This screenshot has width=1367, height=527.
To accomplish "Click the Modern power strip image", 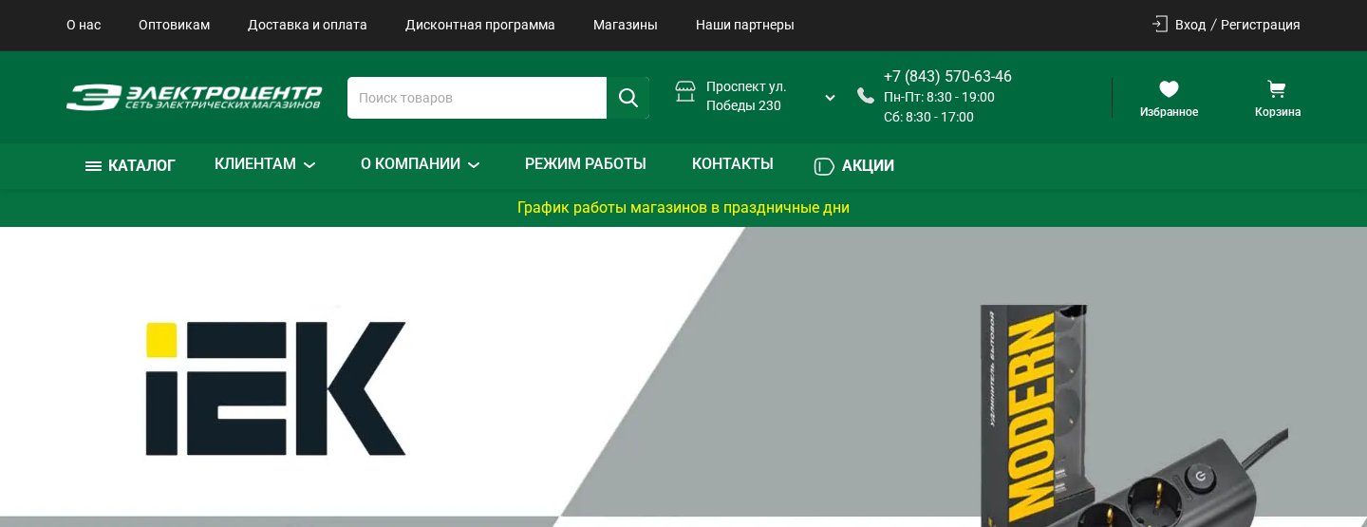I will 1134,416.
